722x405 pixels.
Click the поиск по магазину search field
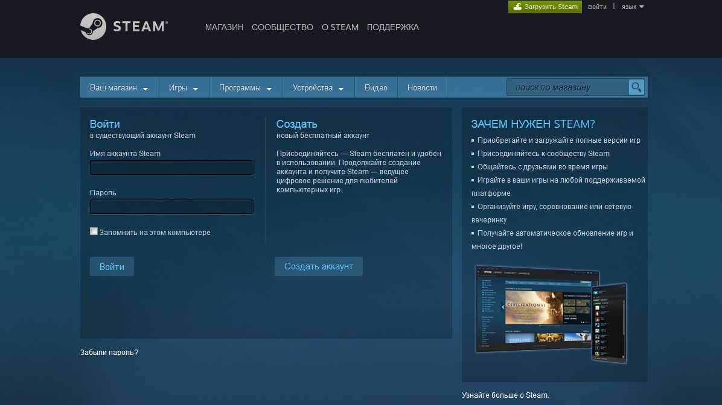click(567, 87)
